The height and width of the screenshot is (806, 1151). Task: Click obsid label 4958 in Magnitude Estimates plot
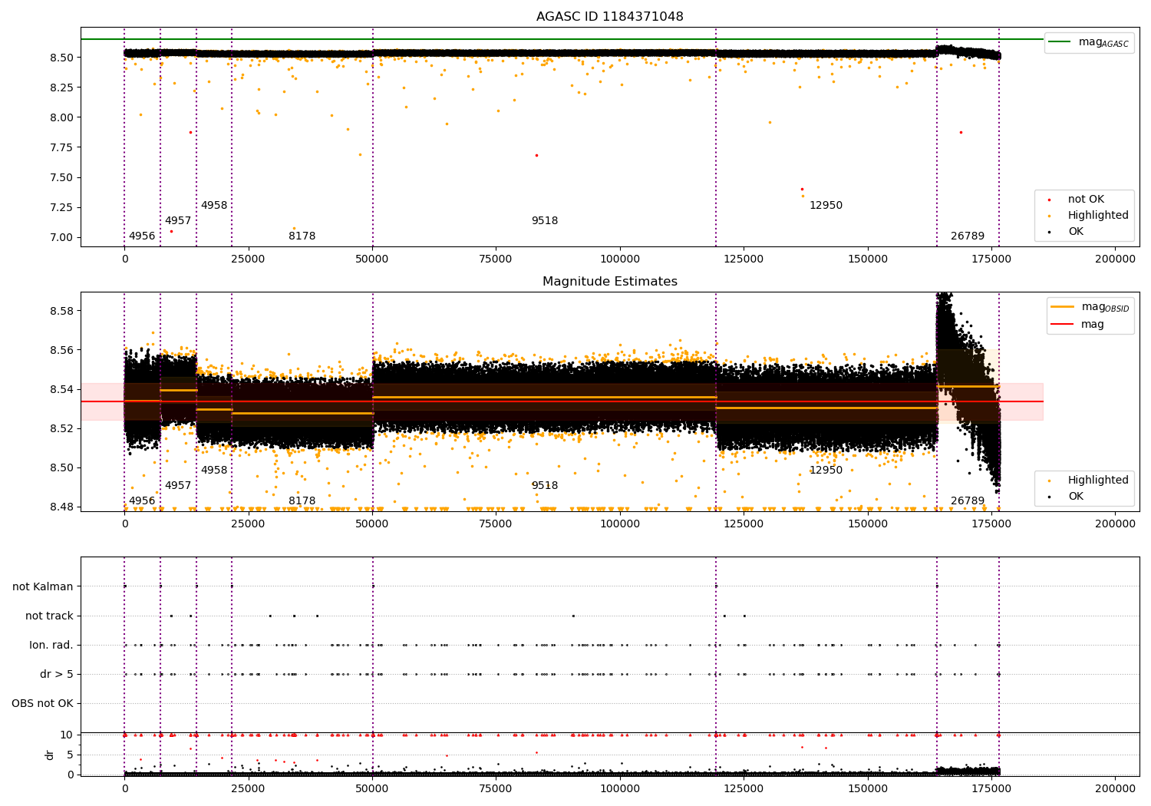tap(214, 471)
